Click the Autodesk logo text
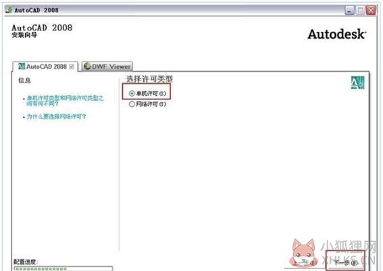Viewport: 383px width, 271px height. [x=337, y=34]
